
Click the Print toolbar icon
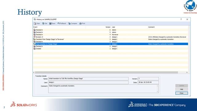click(x=80, y=23)
